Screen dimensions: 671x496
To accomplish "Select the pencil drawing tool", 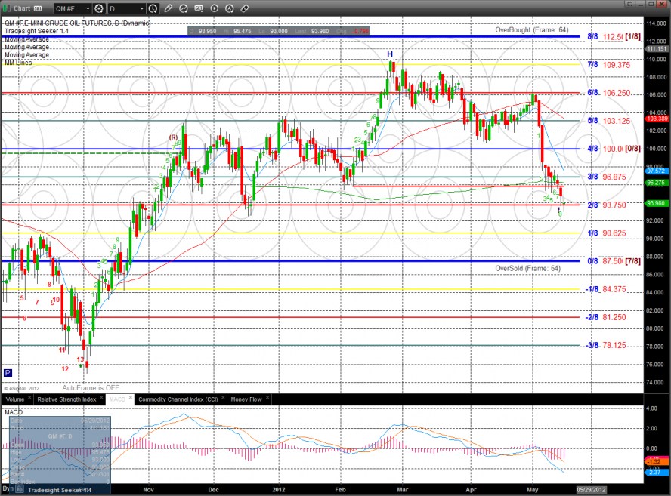I will [168, 8].
